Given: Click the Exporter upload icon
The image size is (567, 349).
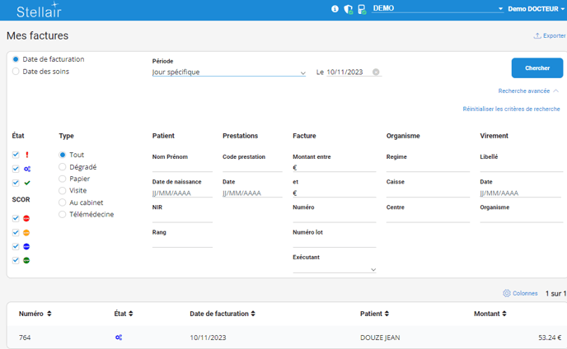Looking at the screenshot, I should (537, 36).
